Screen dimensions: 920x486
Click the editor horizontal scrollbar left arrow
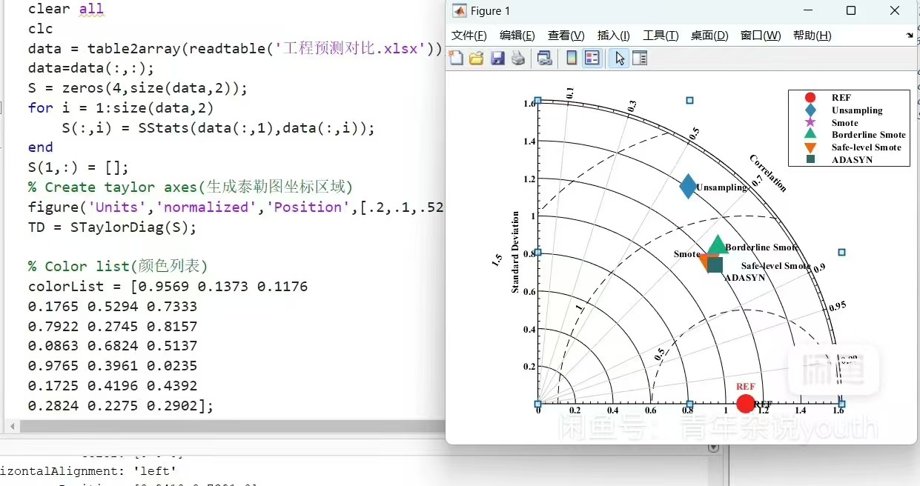[12, 427]
